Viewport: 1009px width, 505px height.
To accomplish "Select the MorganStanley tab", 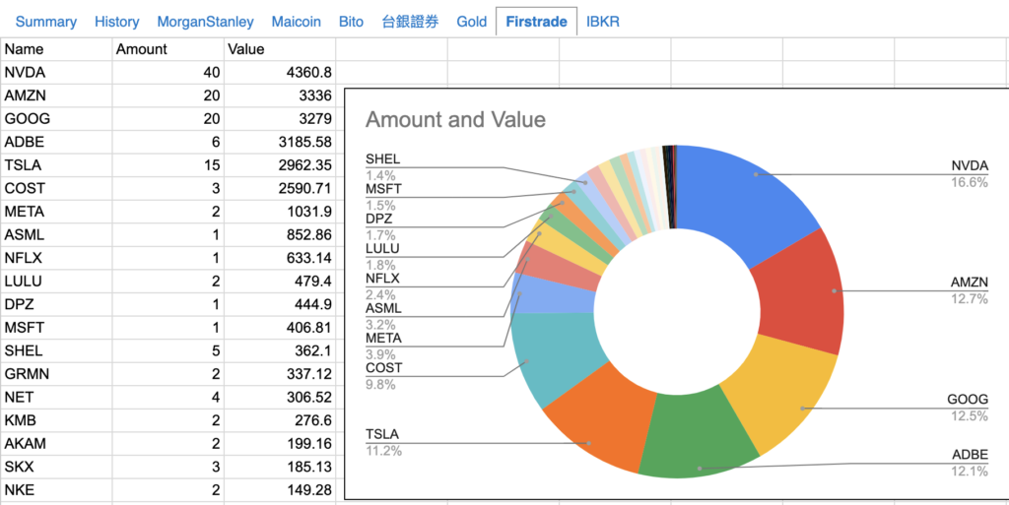I will [207, 21].
